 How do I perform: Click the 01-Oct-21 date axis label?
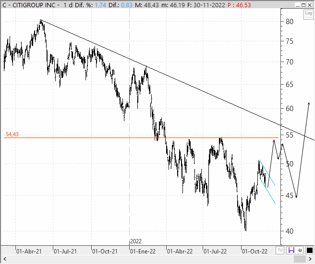[105, 251]
